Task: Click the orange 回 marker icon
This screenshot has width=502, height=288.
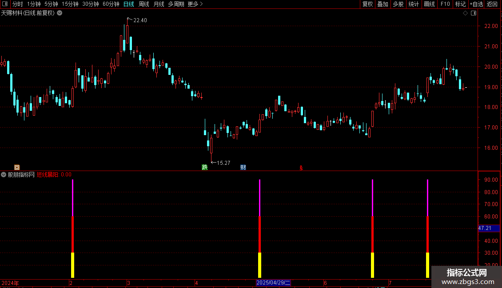Action: (x=17, y=167)
